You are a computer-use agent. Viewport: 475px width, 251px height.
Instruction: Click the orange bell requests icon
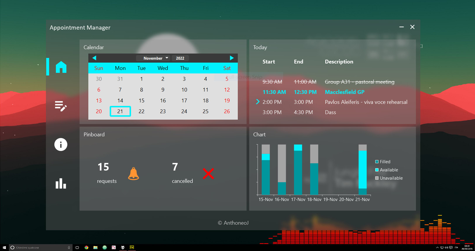[x=133, y=174]
